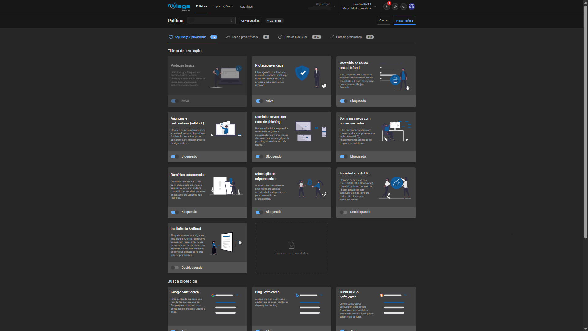The height and width of the screenshot is (331, 588).
Task: Toggle Proteção básica switch
Action: pyautogui.click(x=175, y=101)
